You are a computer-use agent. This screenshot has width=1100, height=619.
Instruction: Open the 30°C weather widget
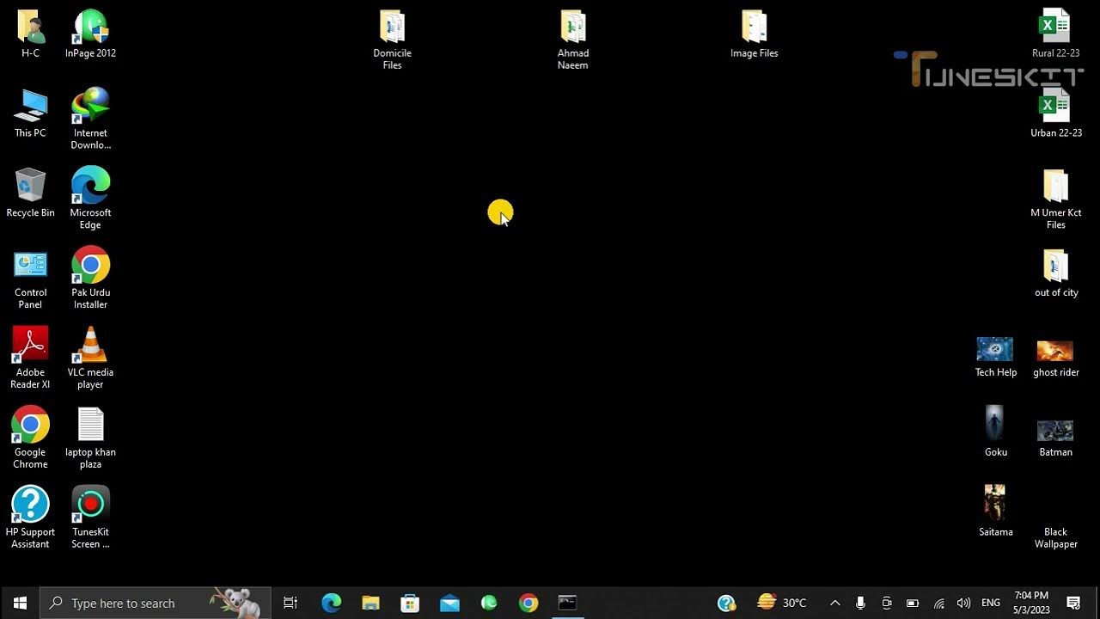(x=782, y=603)
